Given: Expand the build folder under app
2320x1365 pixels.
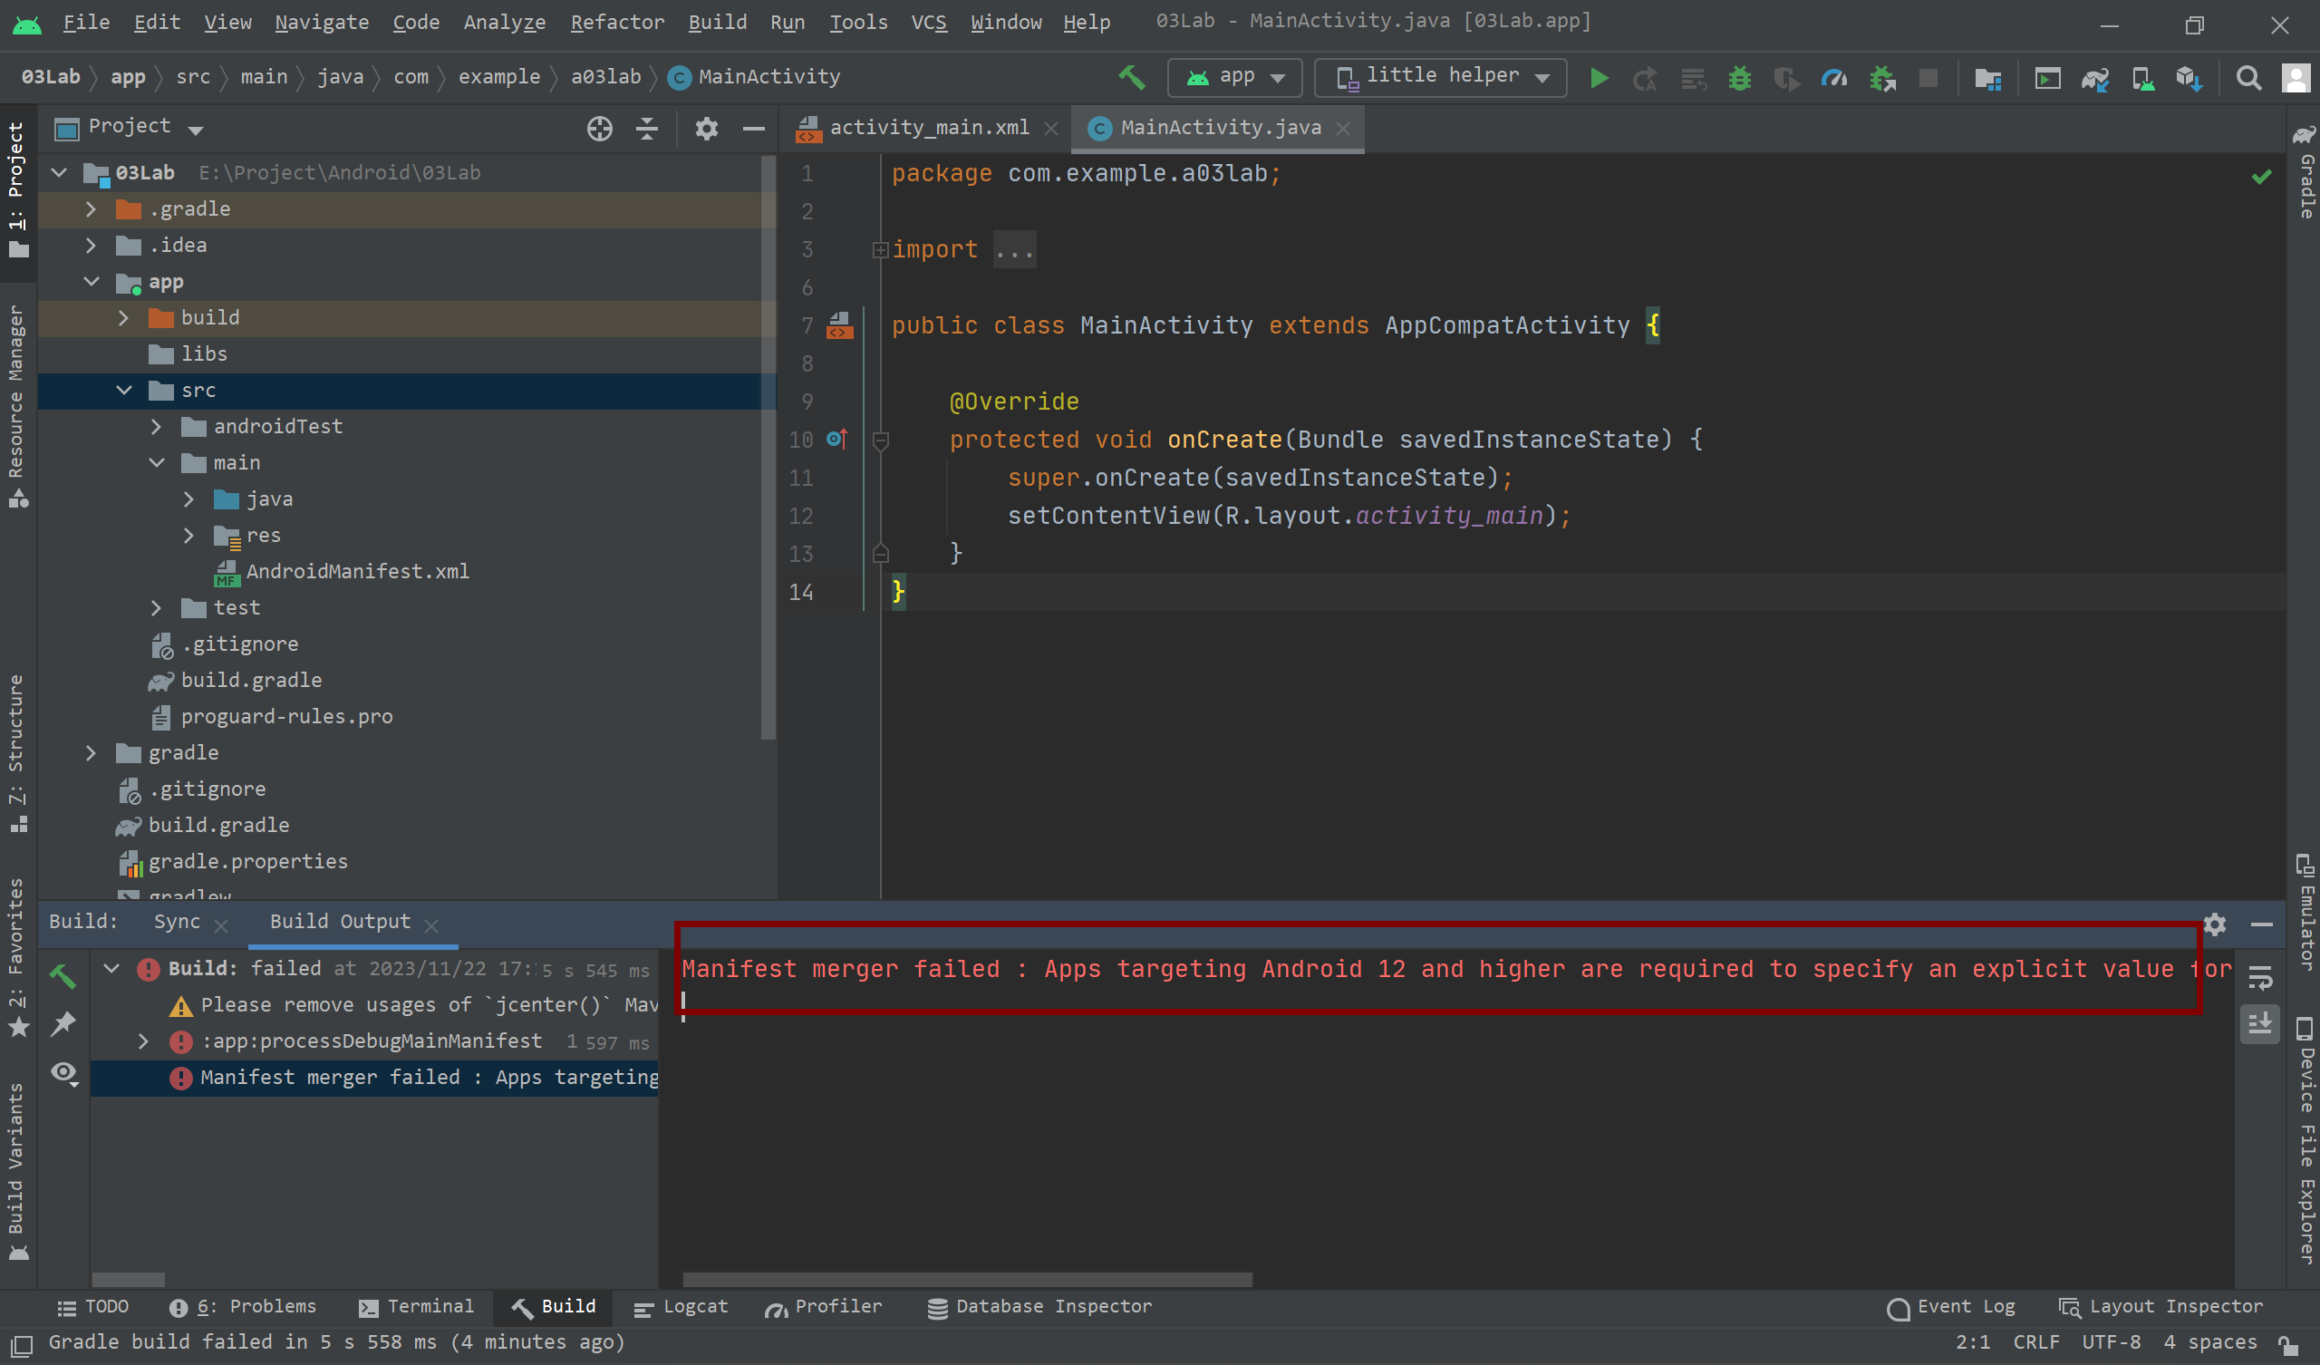Looking at the screenshot, I should coord(123,318).
